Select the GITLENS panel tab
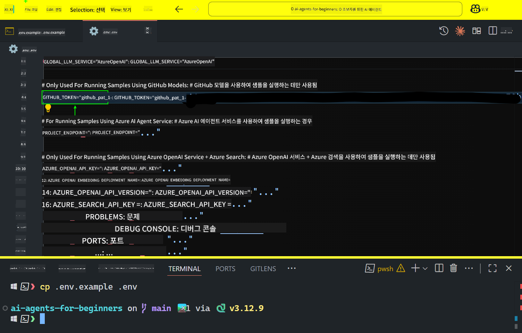The height and width of the screenshot is (333, 522). point(263,269)
